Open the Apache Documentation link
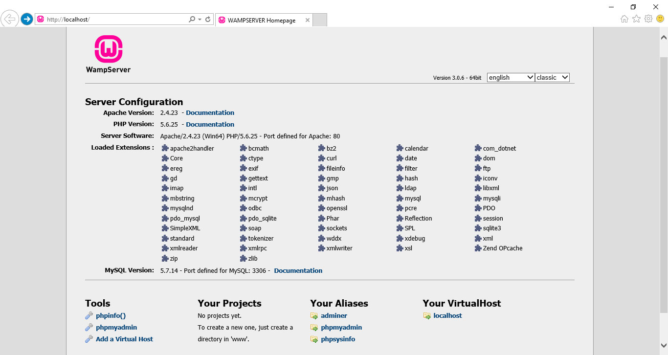Screen dimensions: 668x355 tap(210, 112)
